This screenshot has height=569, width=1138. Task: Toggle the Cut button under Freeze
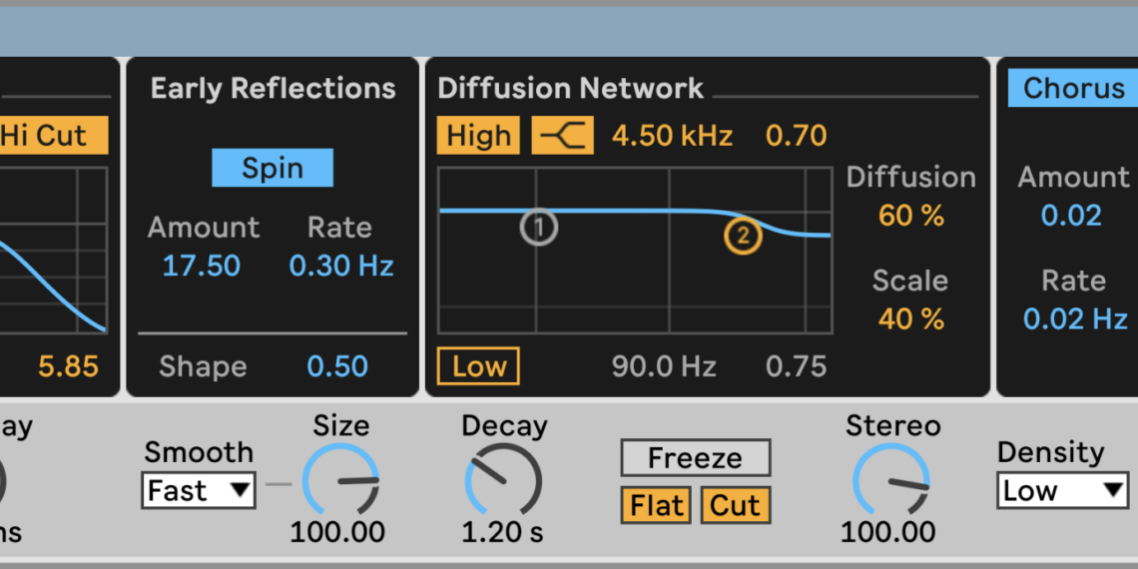[x=735, y=505]
